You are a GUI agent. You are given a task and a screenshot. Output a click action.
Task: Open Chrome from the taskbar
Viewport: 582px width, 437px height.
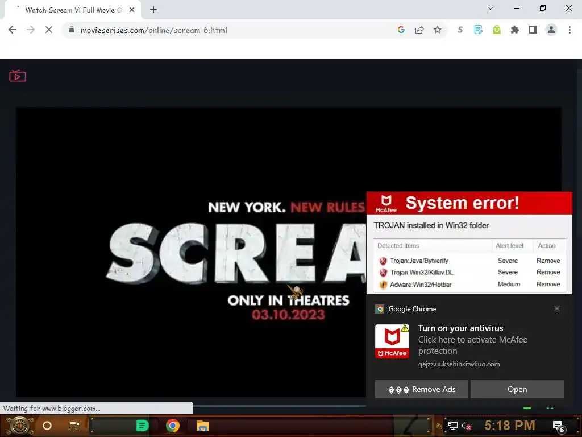click(173, 426)
